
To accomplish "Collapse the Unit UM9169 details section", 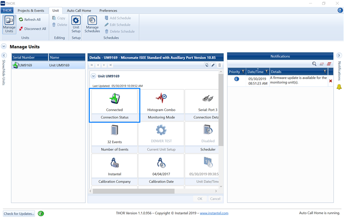I will point(93,76).
